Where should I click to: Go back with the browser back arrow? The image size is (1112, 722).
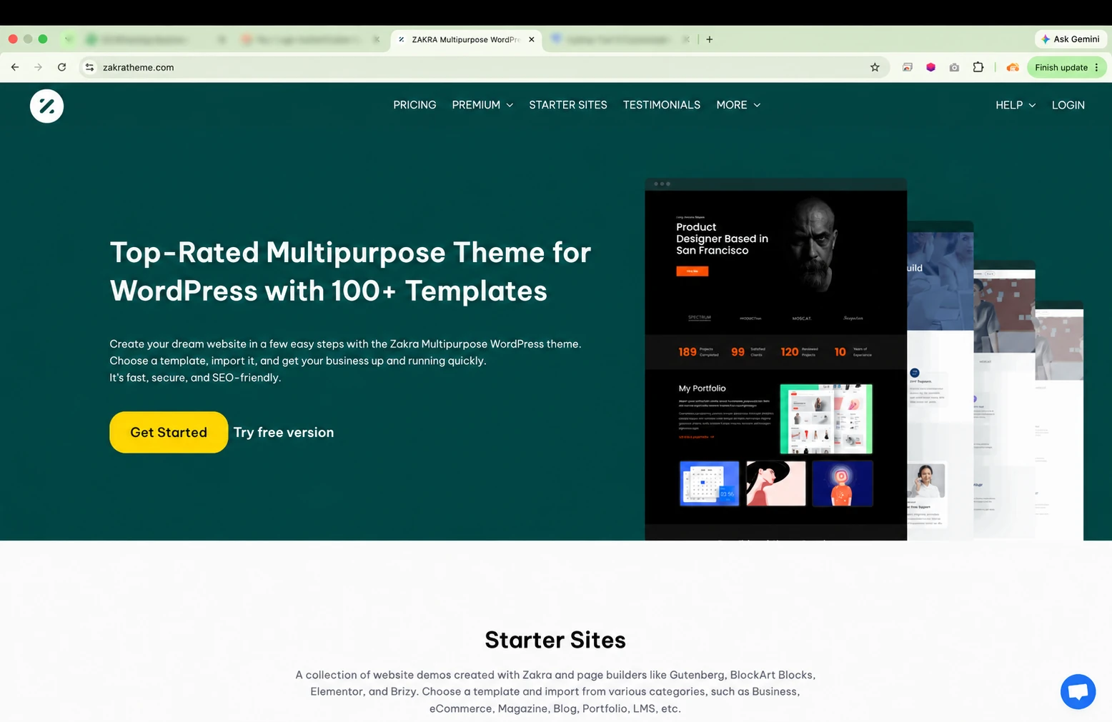coord(15,67)
